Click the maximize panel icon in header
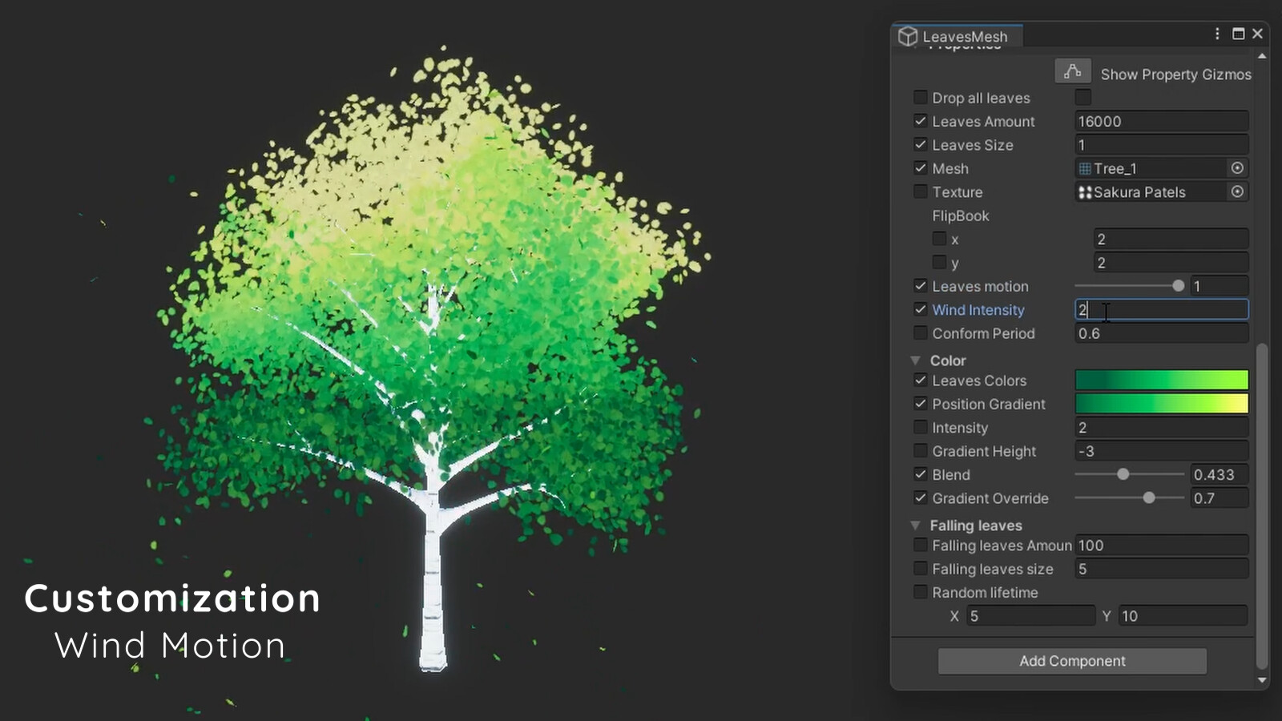Image resolution: width=1282 pixels, height=721 pixels. (1237, 34)
